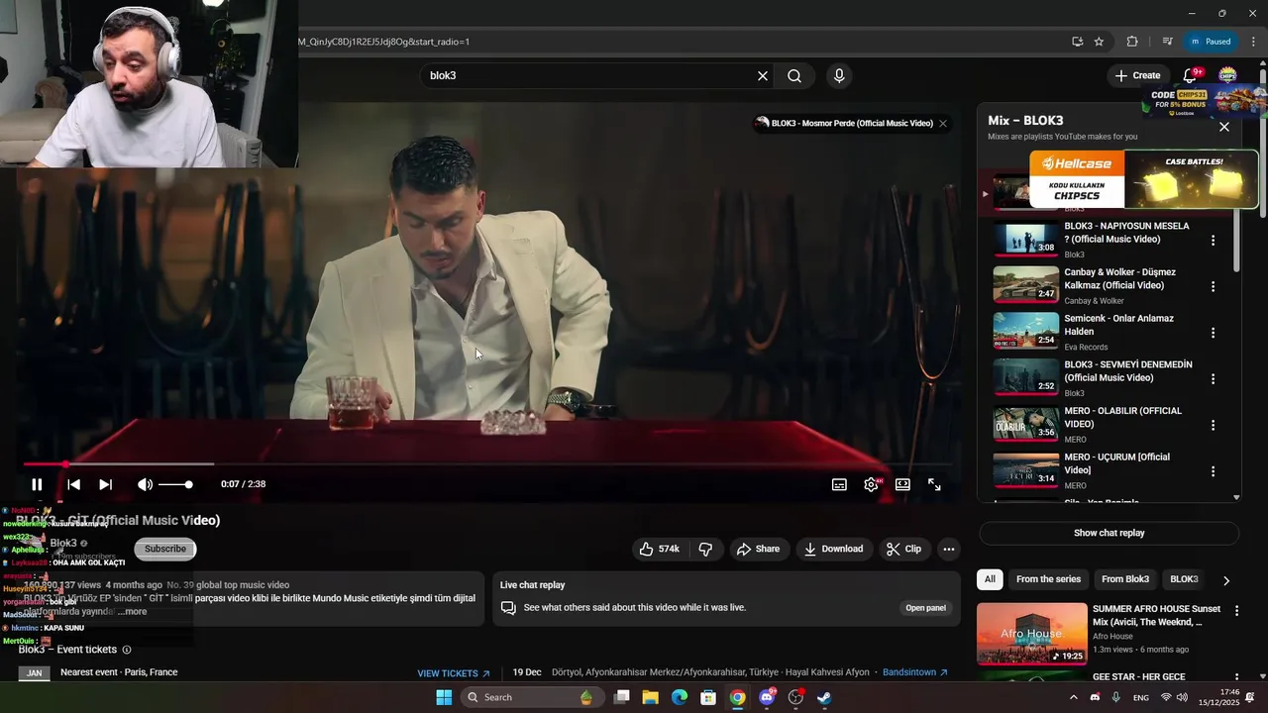Open Chrome extensions puzzle icon
The height and width of the screenshot is (713, 1268).
[x=1132, y=42]
